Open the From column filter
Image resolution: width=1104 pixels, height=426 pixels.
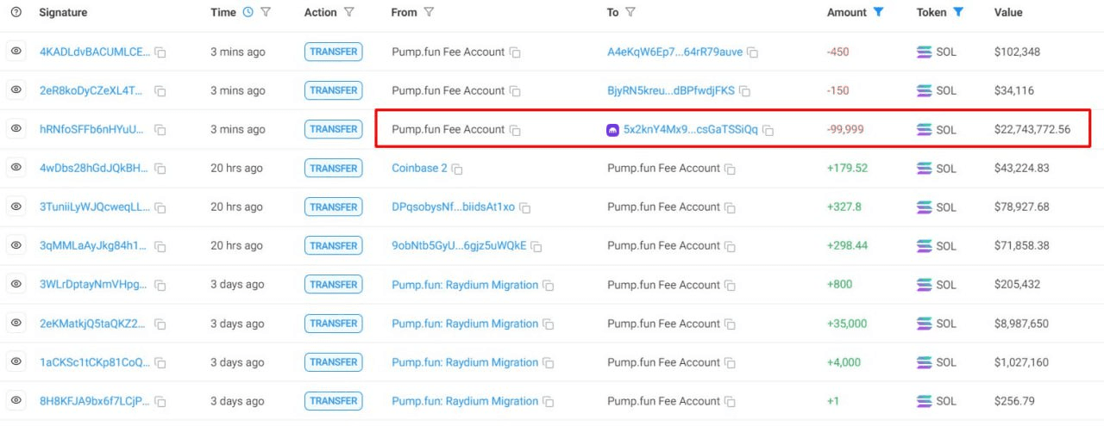point(429,12)
